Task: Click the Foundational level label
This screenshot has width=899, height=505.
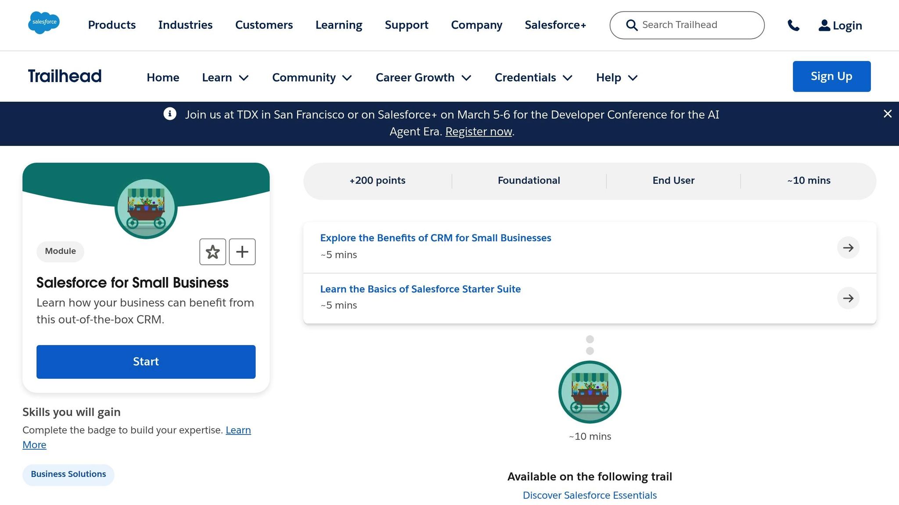Action: 529,181
